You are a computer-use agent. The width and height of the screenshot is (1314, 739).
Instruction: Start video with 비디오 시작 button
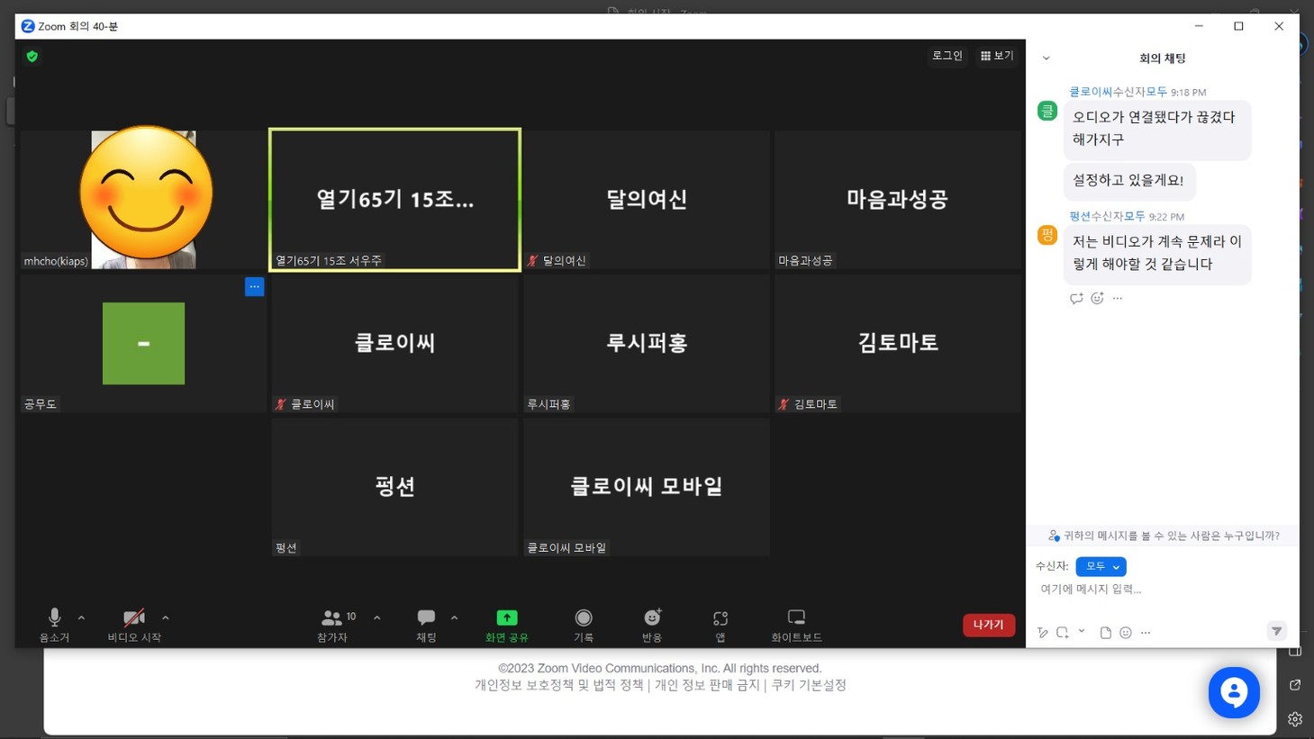134,625
